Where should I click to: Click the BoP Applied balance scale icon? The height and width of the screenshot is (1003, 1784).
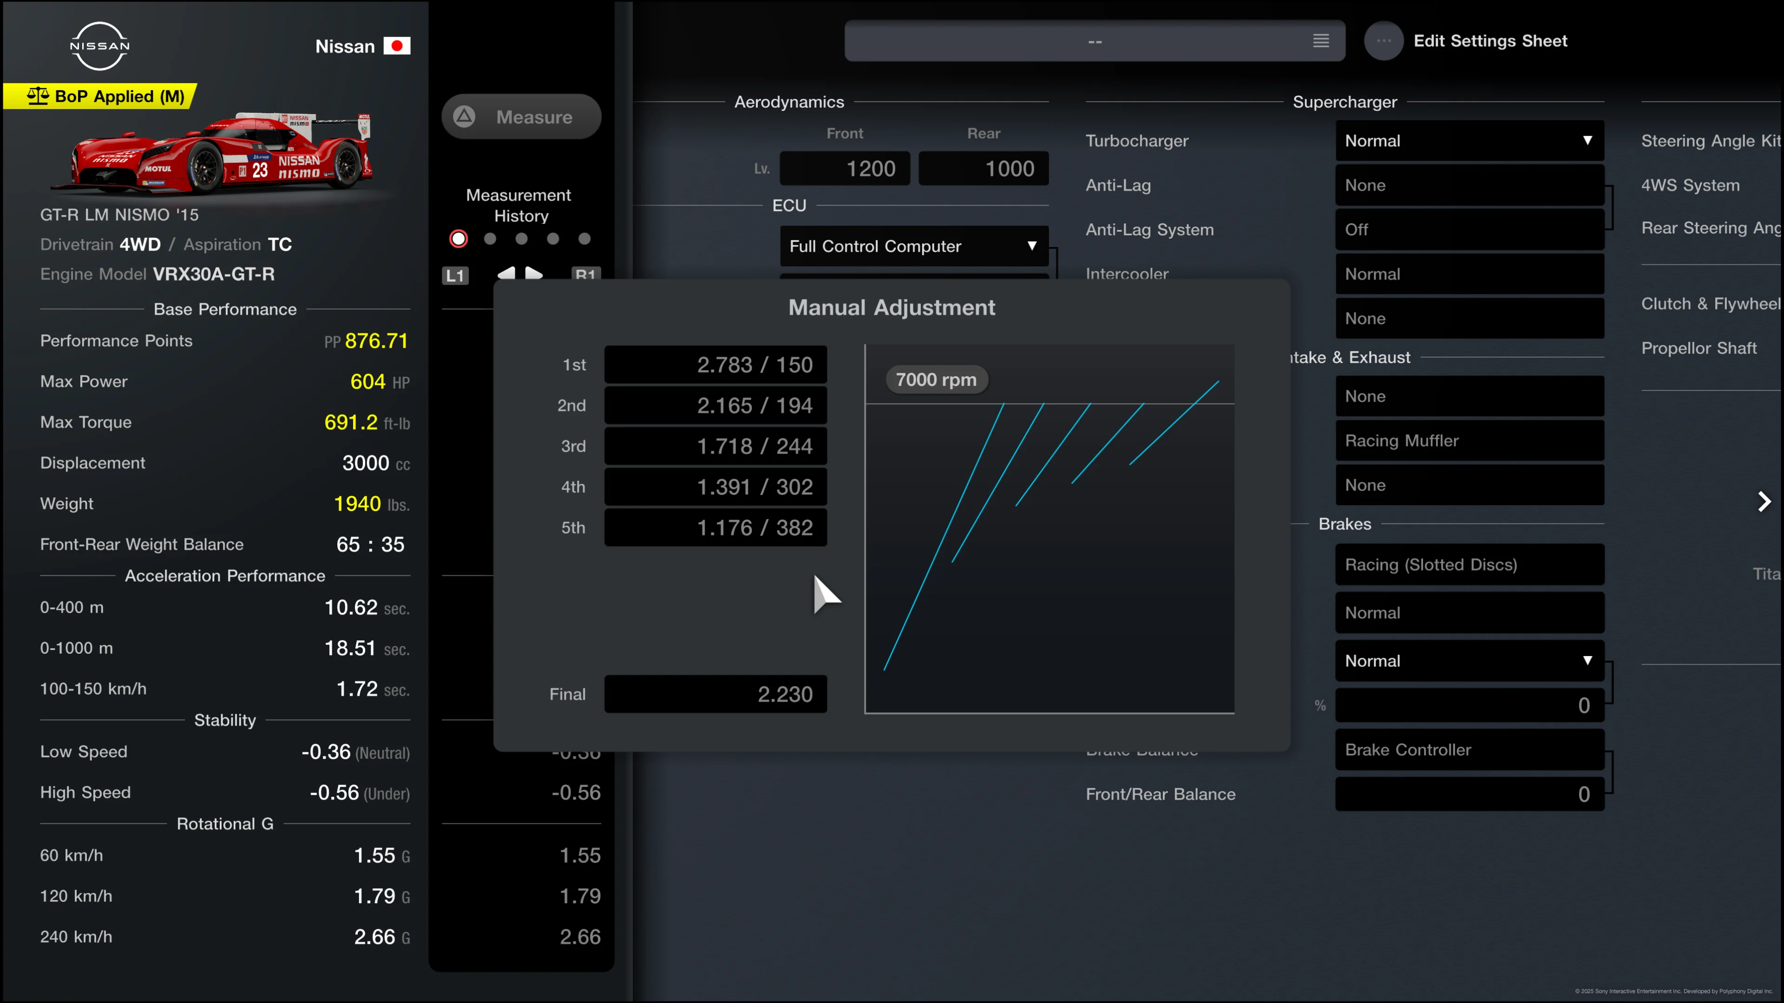pyautogui.click(x=38, y=96)
